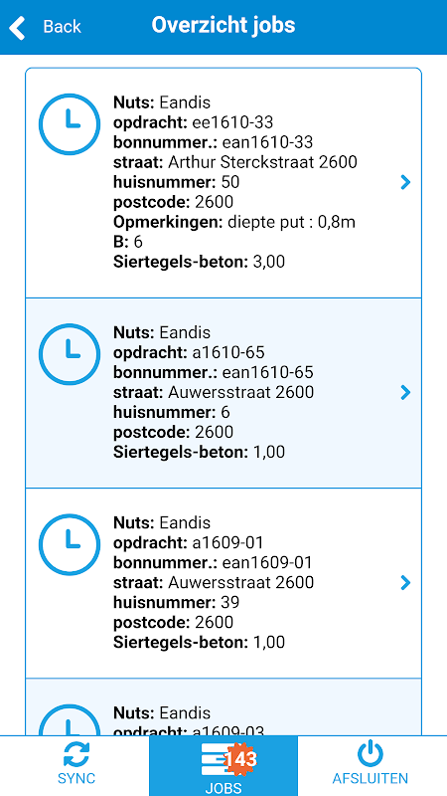Tap the clock icon for job a1609-01

pyautogui.click(x=70, y=544)
